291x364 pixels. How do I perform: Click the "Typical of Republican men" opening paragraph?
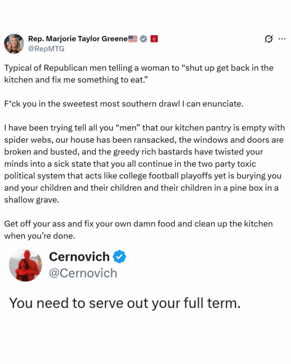click(139, 74)
